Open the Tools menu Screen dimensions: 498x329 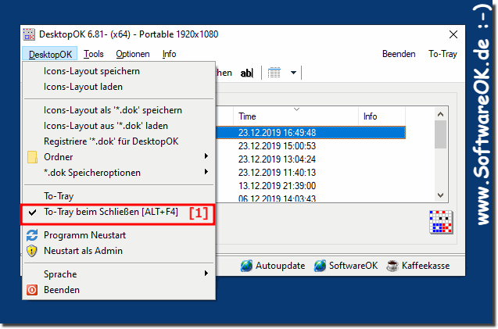[94, 54]
